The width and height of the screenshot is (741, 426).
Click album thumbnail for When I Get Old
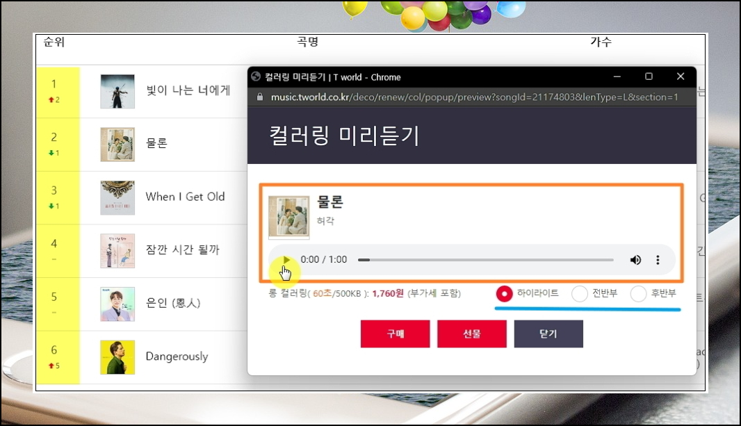tap(117, 197)
